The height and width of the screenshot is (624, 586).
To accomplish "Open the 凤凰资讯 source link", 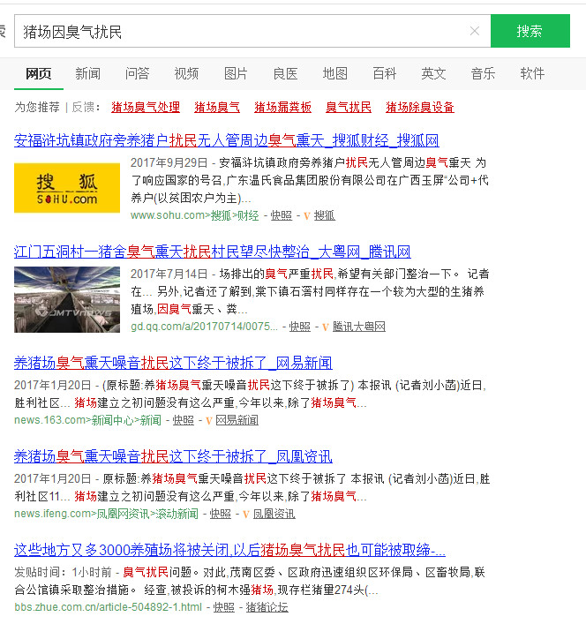I will (x=274, y=514).
